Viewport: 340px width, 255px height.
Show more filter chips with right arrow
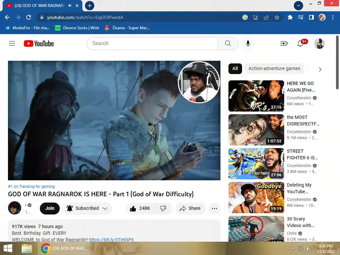320,69
